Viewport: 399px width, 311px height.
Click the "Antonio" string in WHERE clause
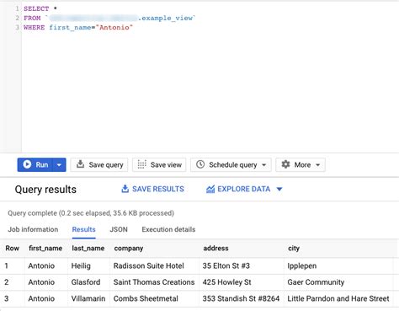tap(114, 27)
